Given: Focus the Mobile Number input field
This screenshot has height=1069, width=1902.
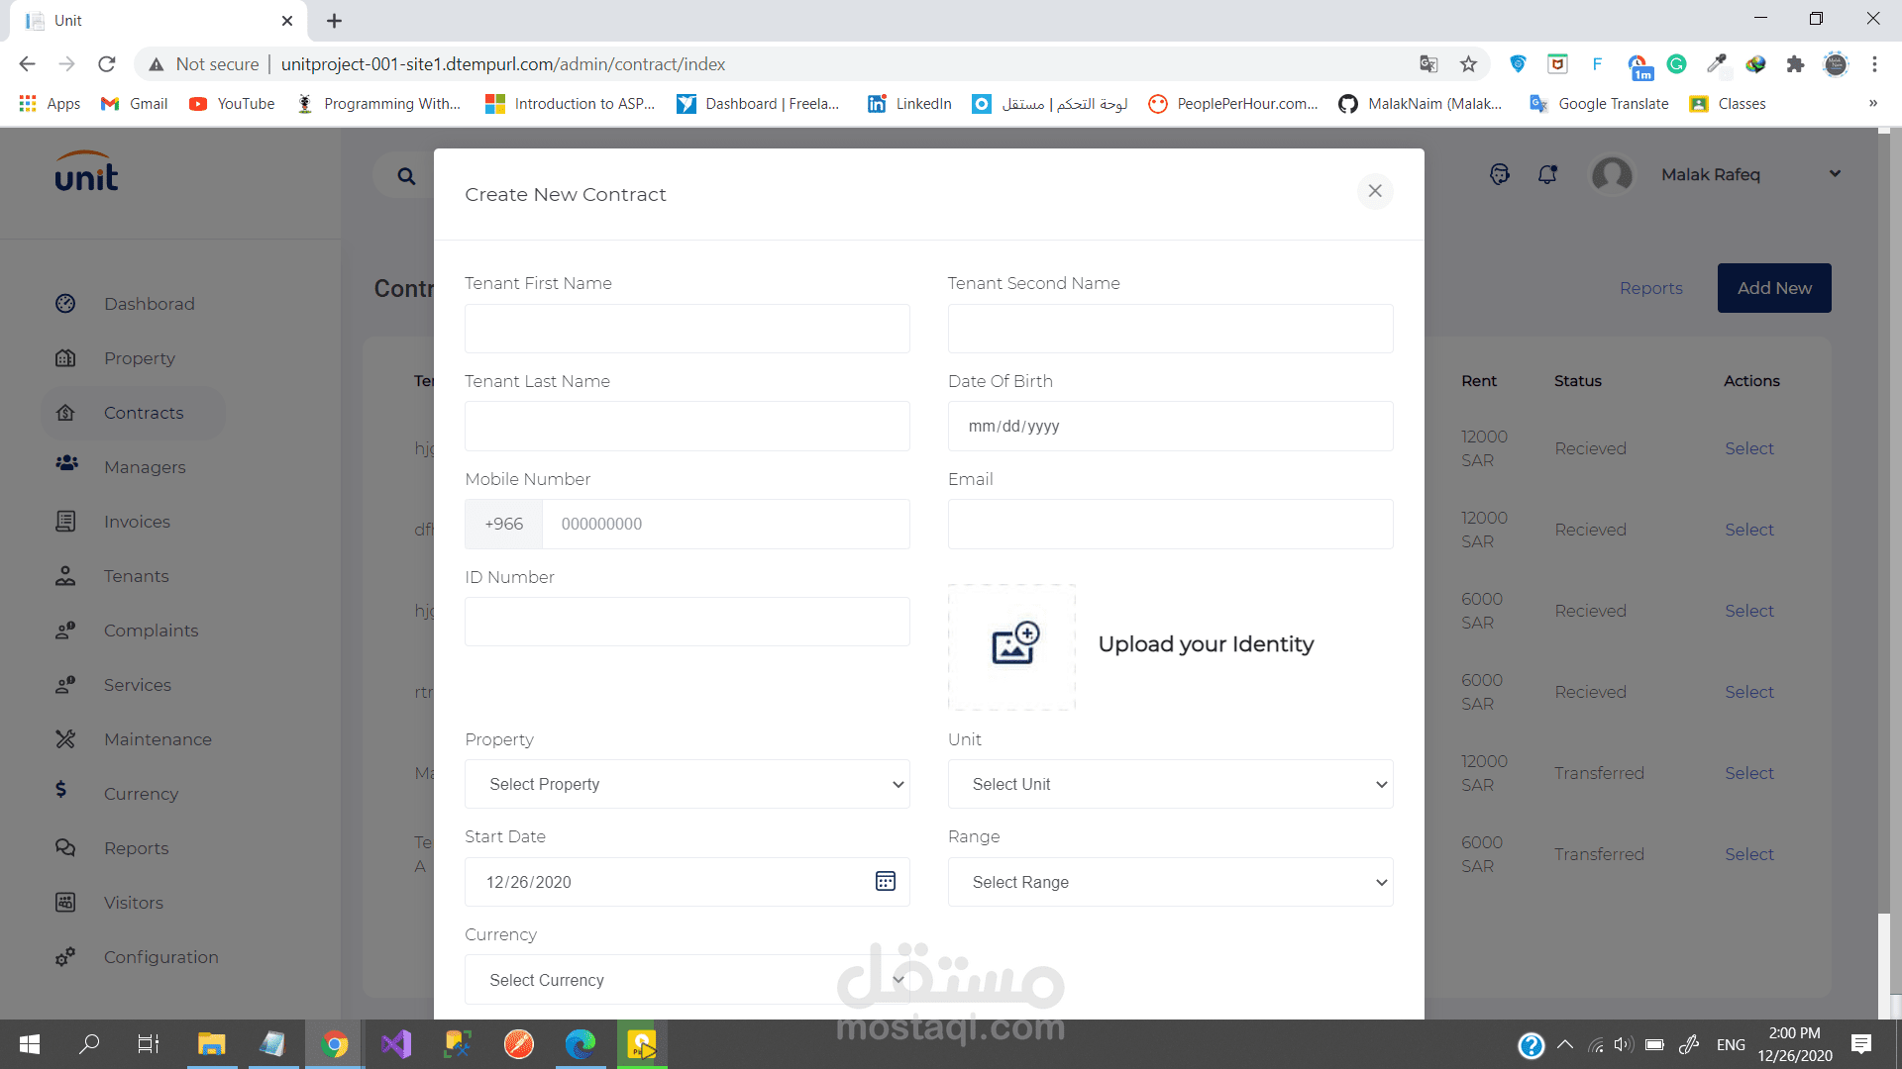Looking at the screenshot, I should pos(724,524).
